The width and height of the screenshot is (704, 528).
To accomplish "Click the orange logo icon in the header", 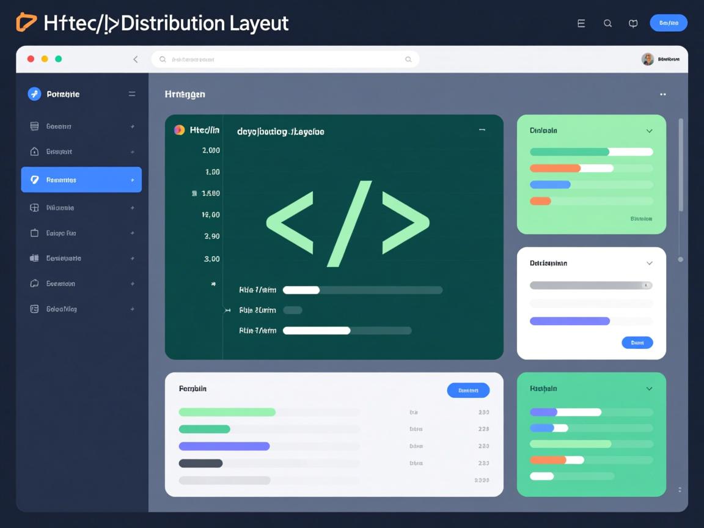I will click(26, 22).
